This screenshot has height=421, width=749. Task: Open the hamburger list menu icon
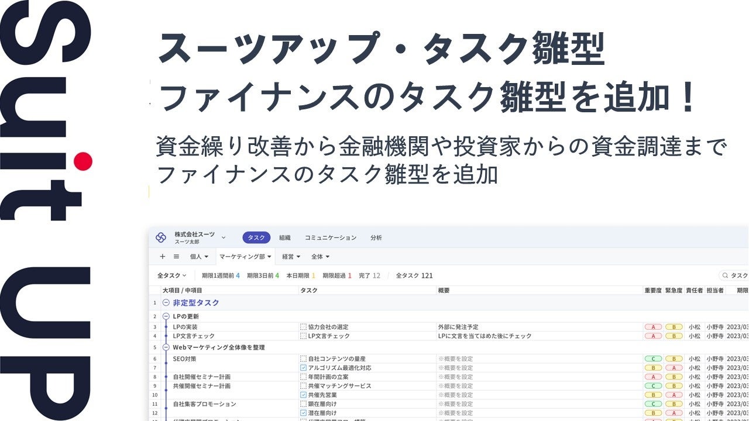point(176,257)
